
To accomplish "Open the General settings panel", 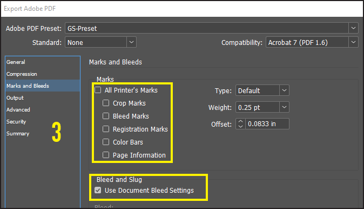I will 43,62.
